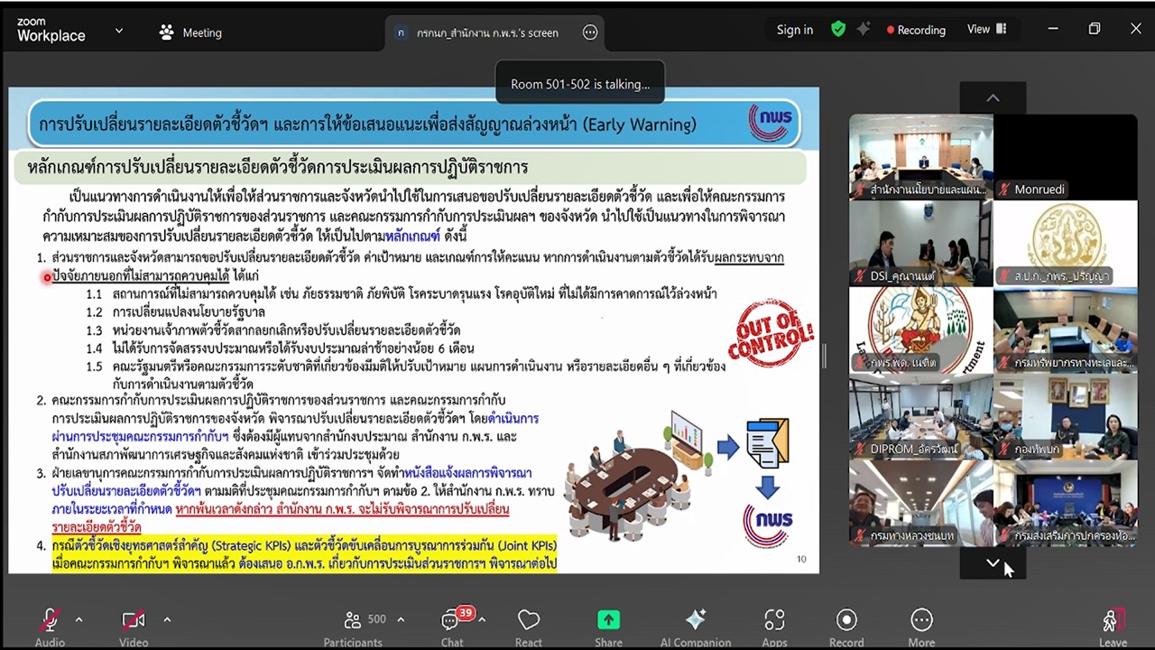This screenshot has width=1155, height=650.
Task: Open the View layout options
Action: click(x=986, y=30)
